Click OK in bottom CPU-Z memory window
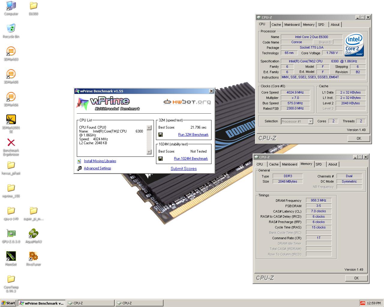384x307 pixels. [x=356, y=278]
